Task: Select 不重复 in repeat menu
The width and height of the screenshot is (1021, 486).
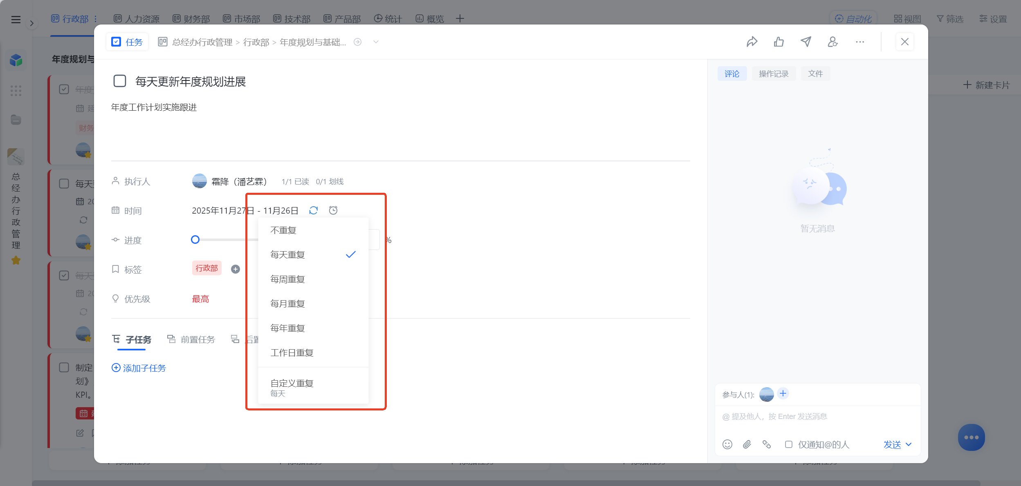Action: point(313,230)
